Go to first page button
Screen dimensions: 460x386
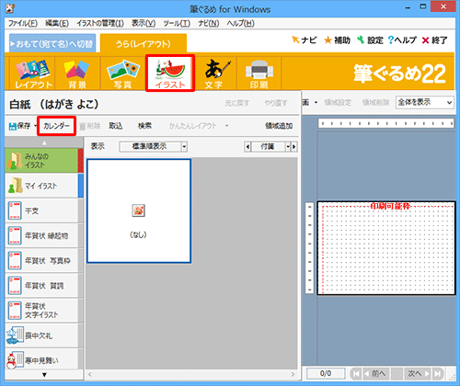[356, 374]
